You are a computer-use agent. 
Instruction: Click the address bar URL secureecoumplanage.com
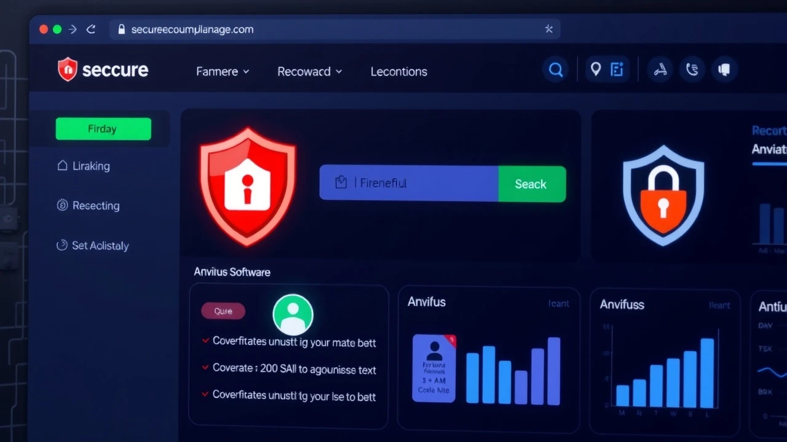[192, 29]
